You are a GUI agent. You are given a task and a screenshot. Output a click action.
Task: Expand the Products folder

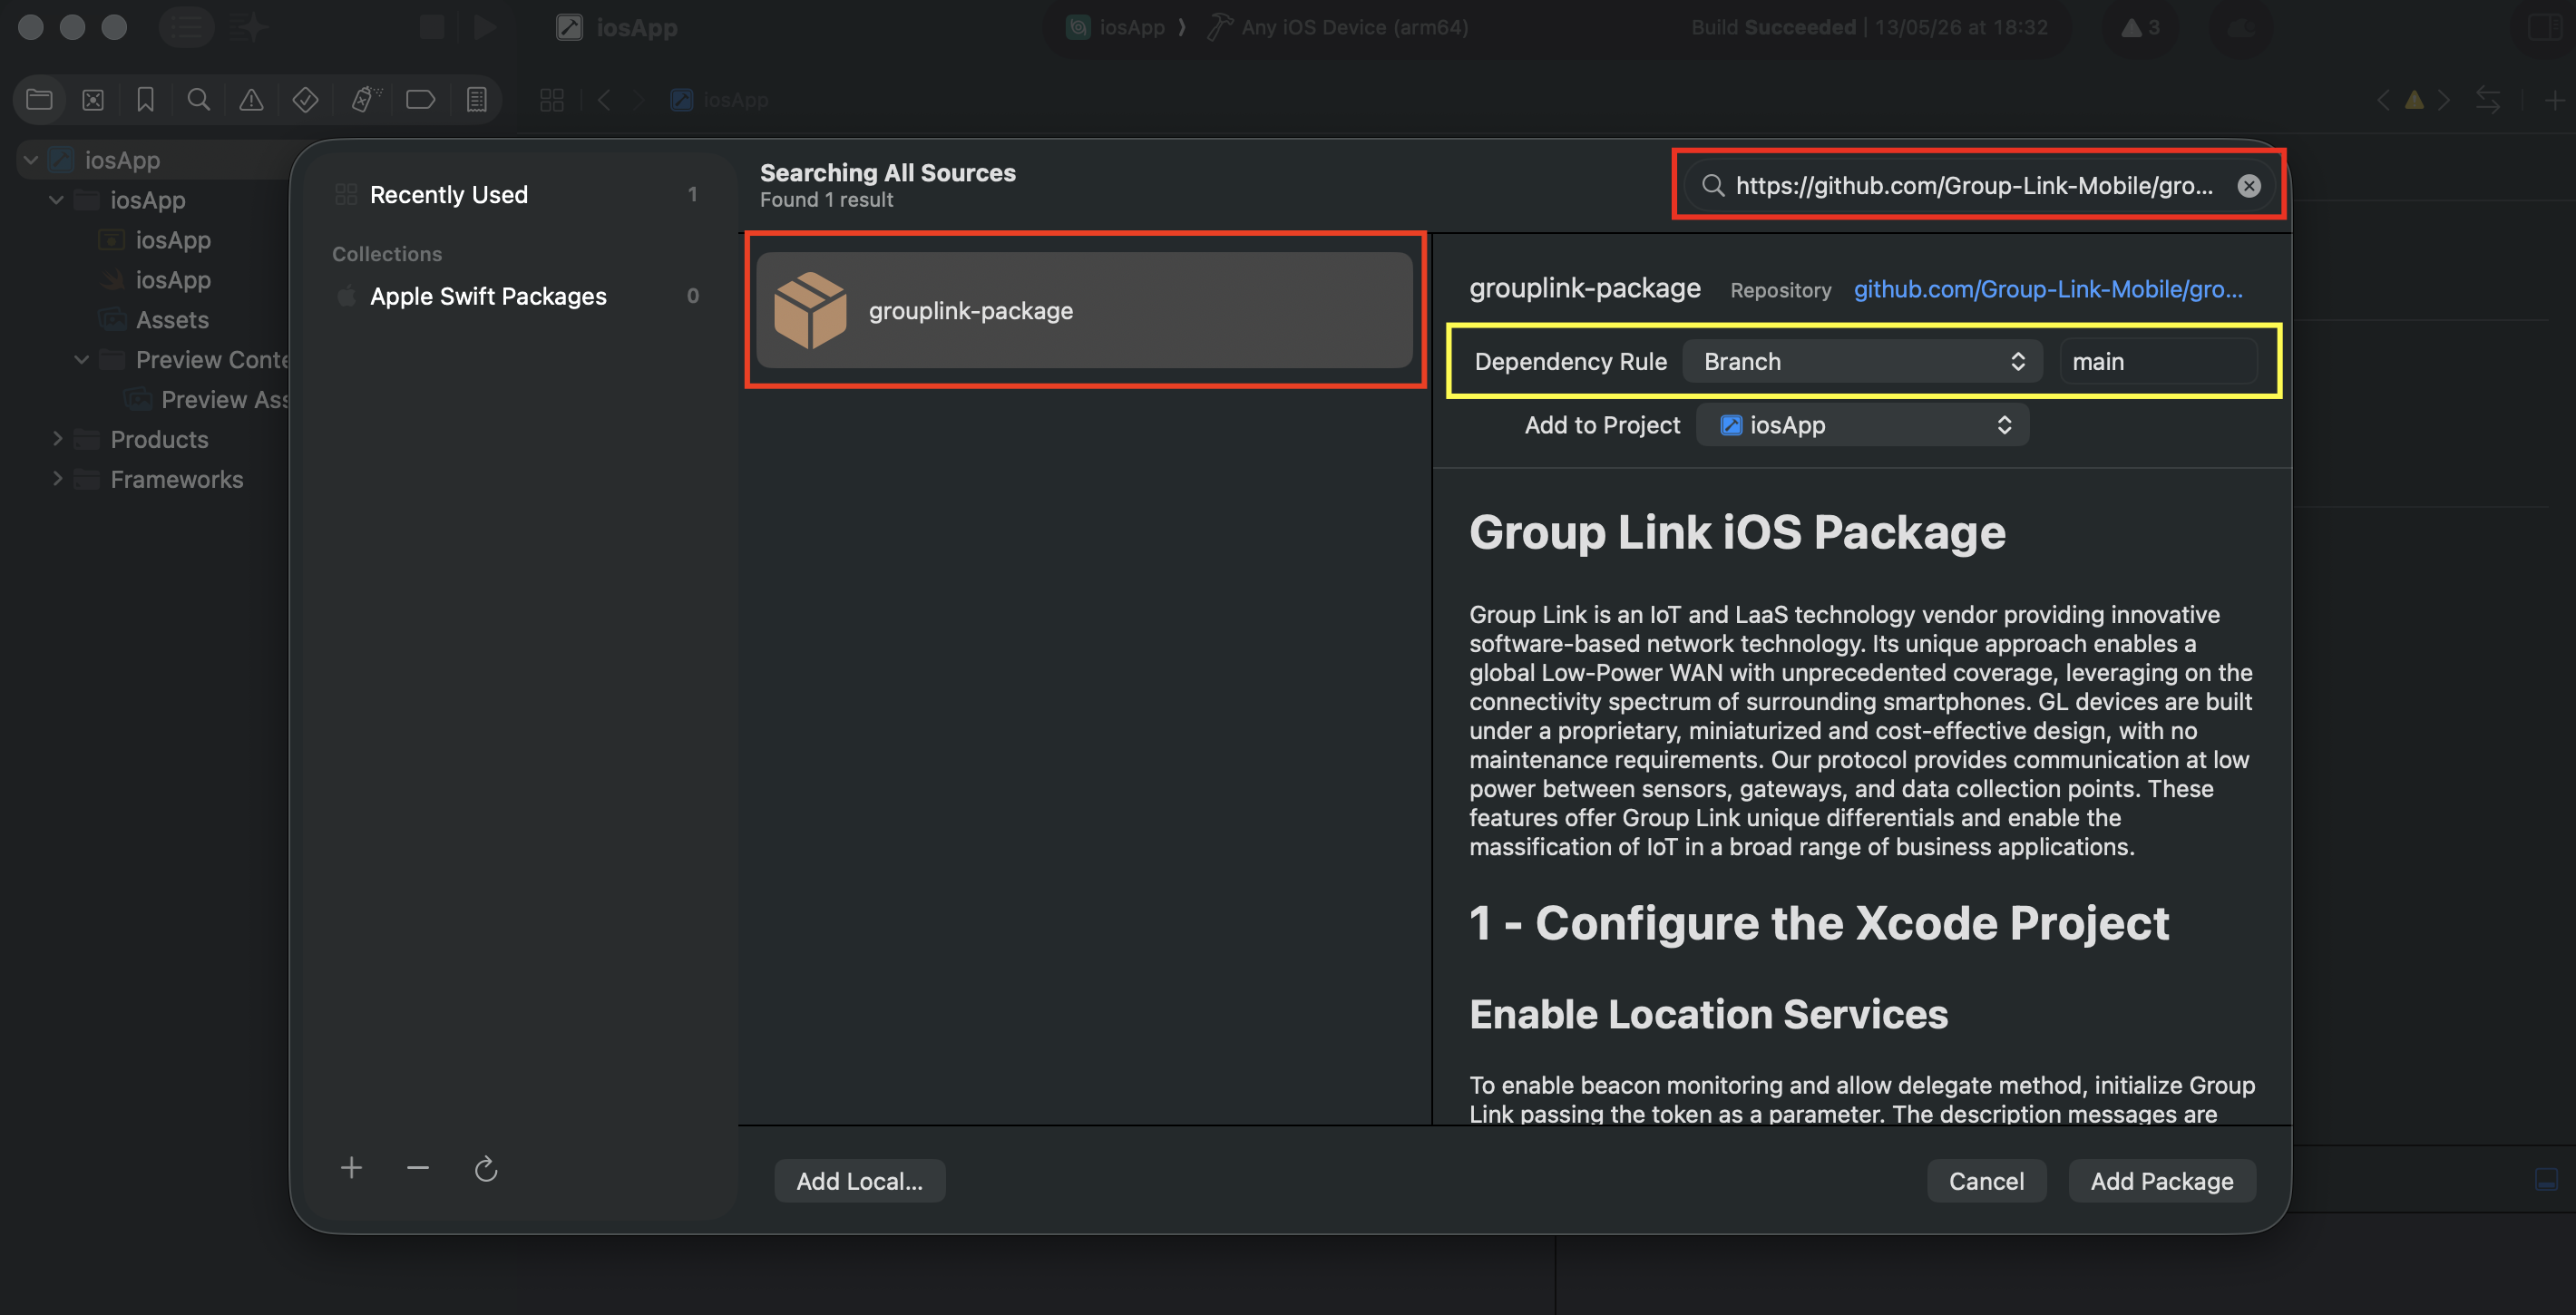(x=57, y=439)
